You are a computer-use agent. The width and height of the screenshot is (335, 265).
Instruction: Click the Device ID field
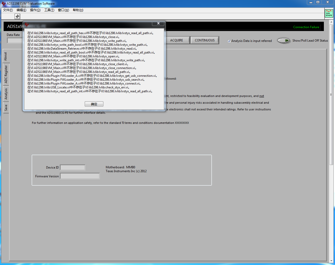pos(73,168)
